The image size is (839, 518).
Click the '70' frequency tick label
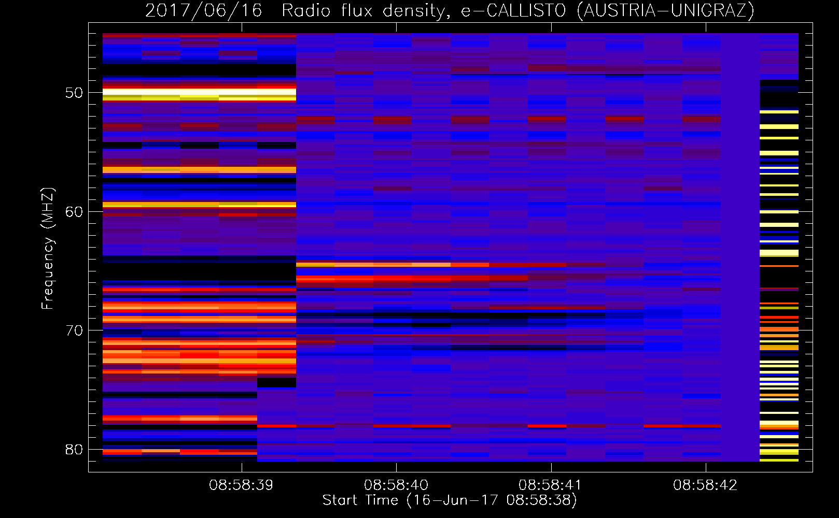click(x=74, y=330)
